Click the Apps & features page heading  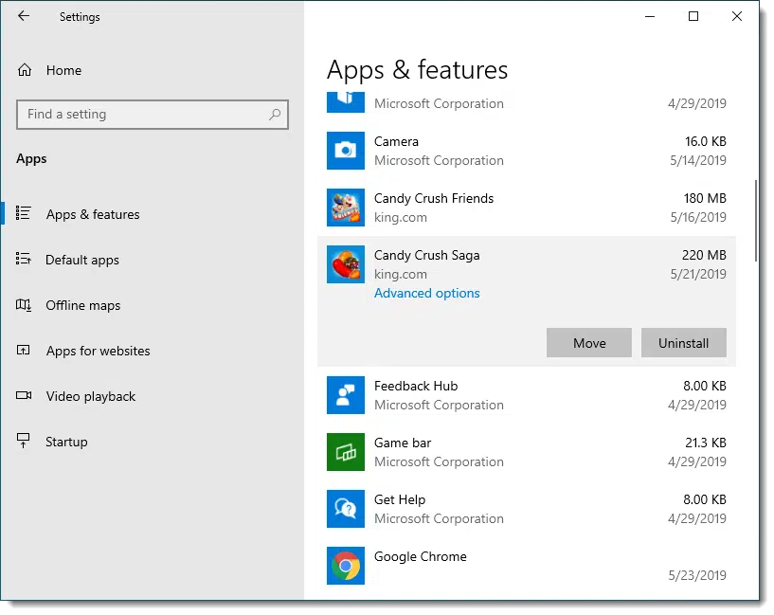417,69
